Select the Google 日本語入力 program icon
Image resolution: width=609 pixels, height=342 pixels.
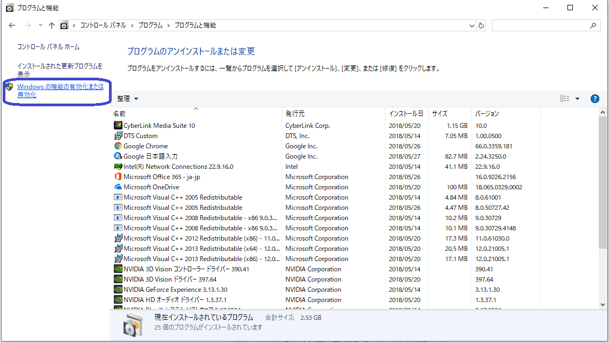click(x=118, y=156)
